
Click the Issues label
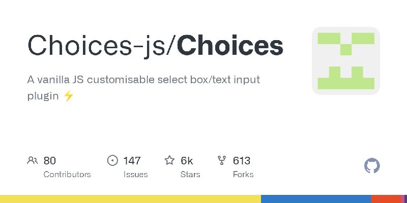(135, 175)
